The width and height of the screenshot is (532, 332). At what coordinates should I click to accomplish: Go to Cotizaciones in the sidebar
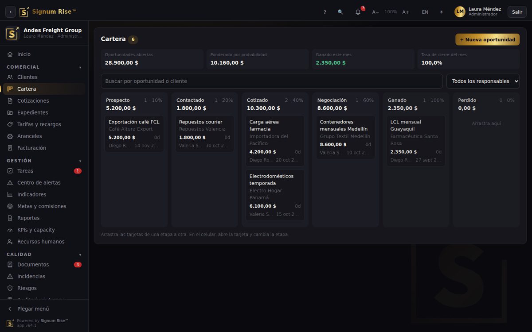(44, 100)
